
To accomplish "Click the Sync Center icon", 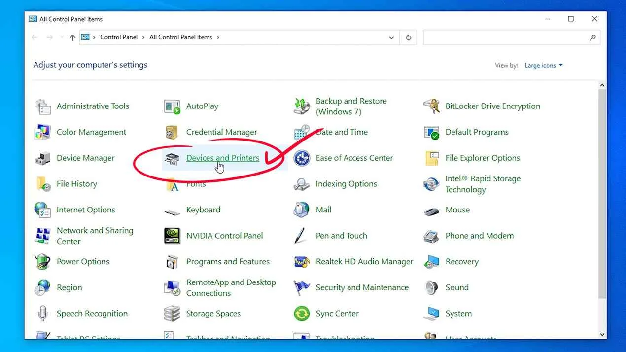I will 302,313.
